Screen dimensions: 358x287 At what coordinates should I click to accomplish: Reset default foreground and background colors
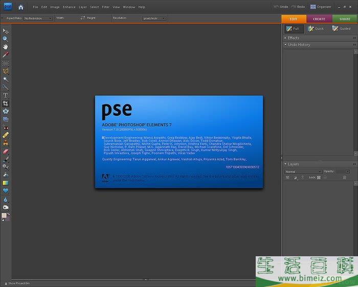pyautogui.click(x=3, y=220)
